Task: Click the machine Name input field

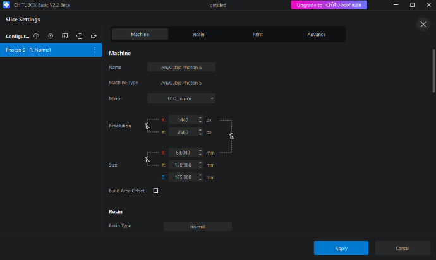Action: point(181,67)
